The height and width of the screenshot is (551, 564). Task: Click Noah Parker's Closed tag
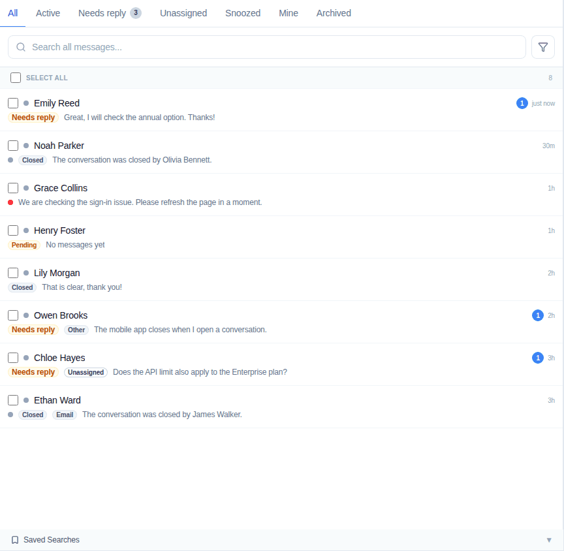pos(33,160)
